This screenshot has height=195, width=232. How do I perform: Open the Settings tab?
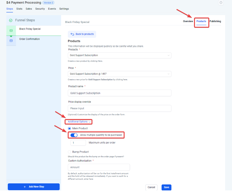[x=64, y=9]
